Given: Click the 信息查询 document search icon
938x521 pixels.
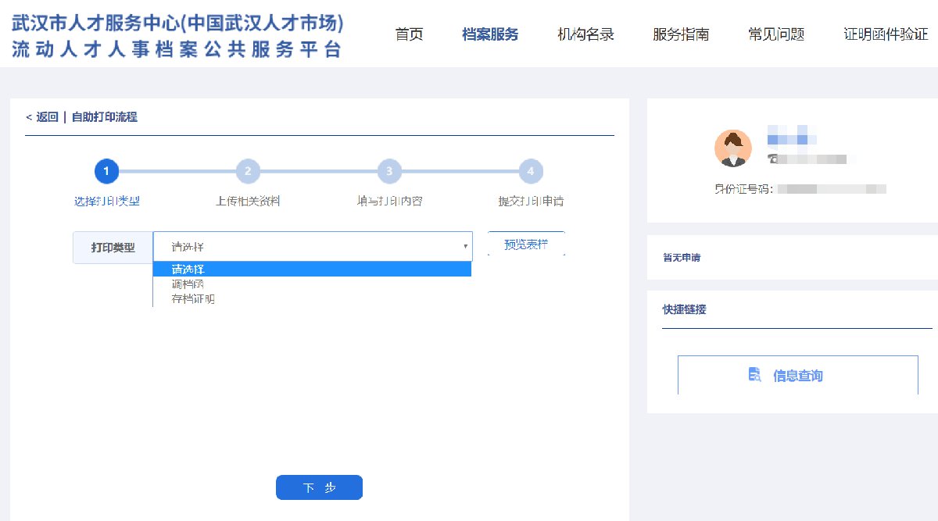Looking at the screenshot, I should click(754, 375).
